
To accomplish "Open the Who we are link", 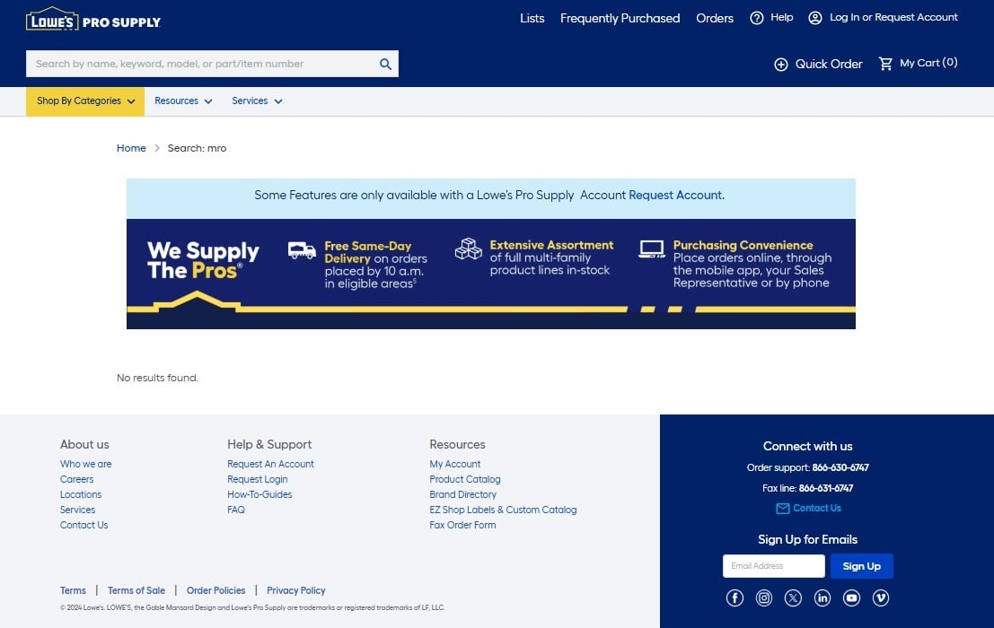I will (x=85, y=464).
